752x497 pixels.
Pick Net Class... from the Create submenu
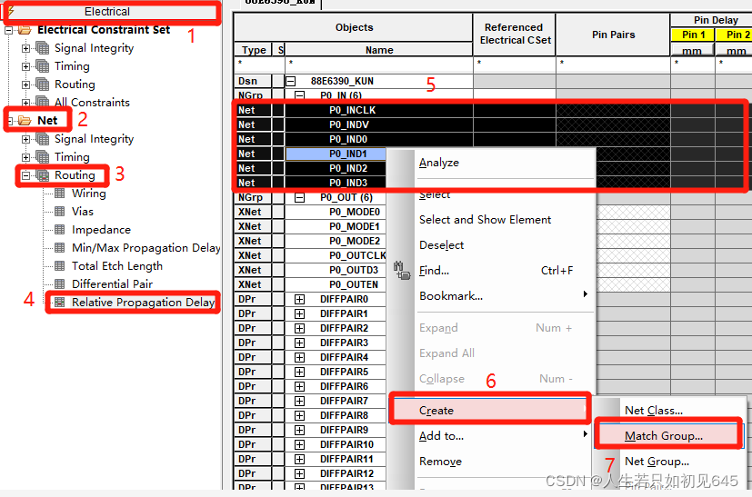(x=653, y=411)
